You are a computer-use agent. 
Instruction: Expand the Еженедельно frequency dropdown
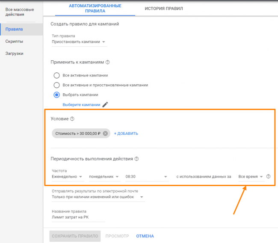pyautogui.click(x=67, y=176)
